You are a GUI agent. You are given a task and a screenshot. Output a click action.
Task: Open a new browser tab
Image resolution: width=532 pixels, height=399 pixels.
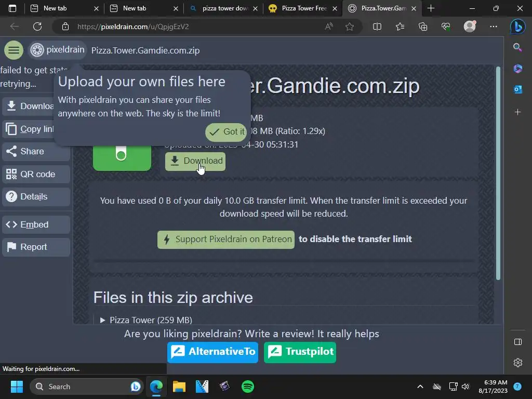pos(431,8)
